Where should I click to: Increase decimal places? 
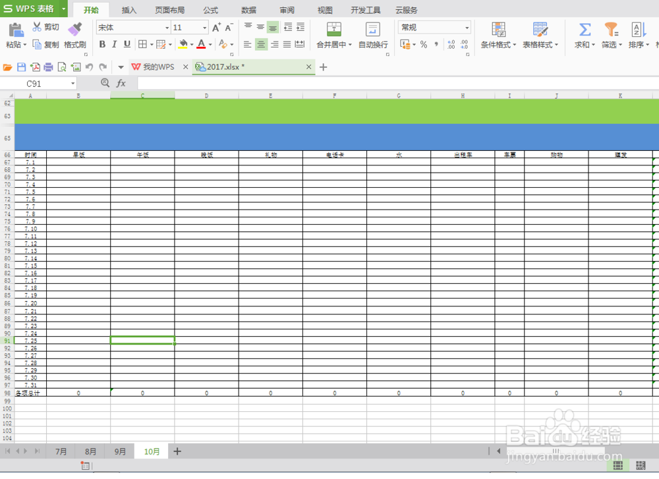[x=451, y=45]
